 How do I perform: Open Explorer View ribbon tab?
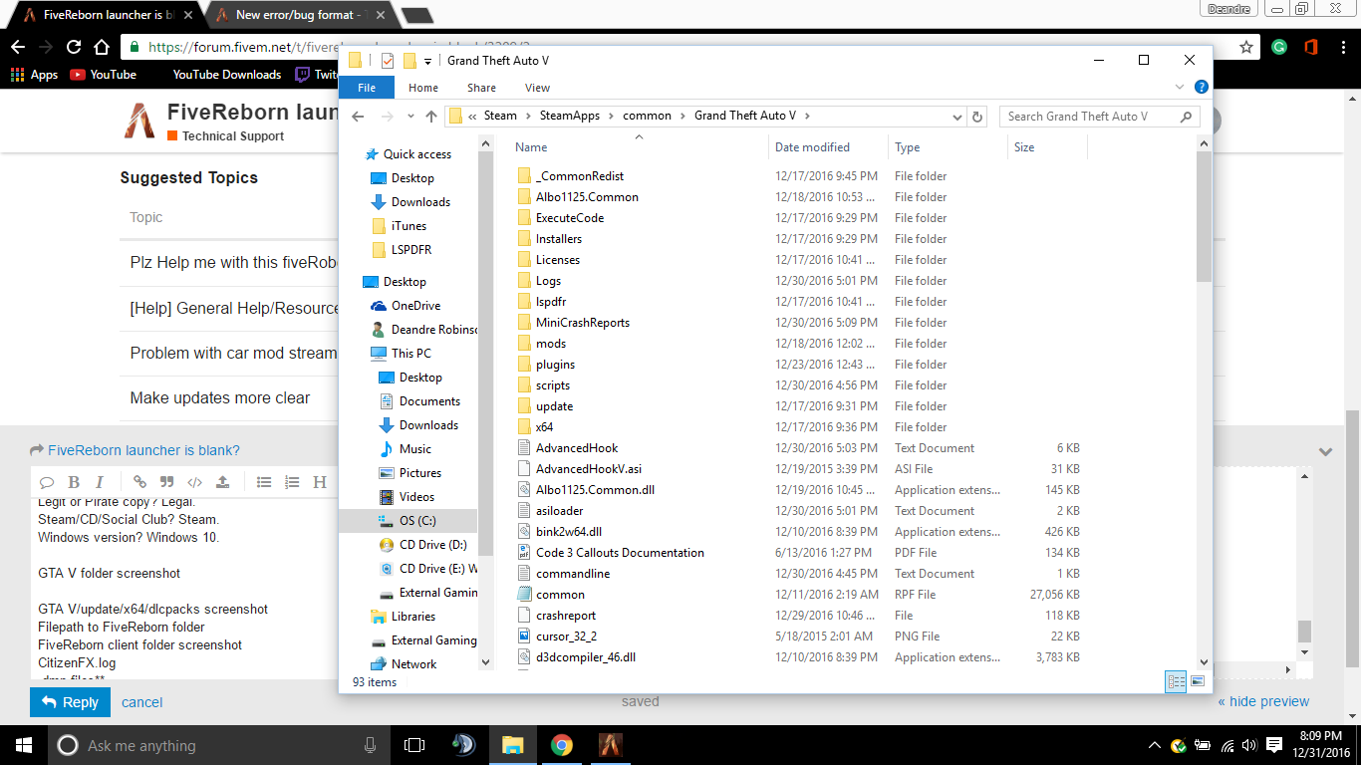click(x=537, y=88)
